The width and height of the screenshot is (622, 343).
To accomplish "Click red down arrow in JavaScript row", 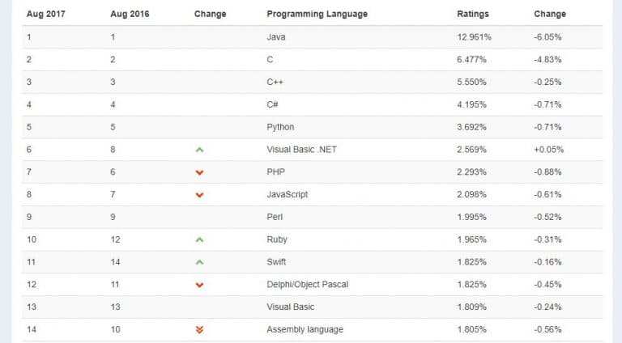I will [x=199, y=195].
